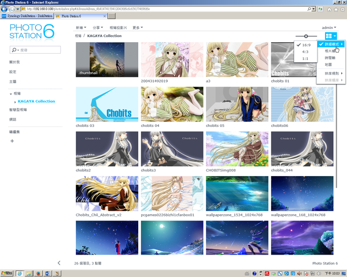Open Internet Explorer from taskbar quick launch
Viewport: 347px width, 277px height.
click(20, 274)
